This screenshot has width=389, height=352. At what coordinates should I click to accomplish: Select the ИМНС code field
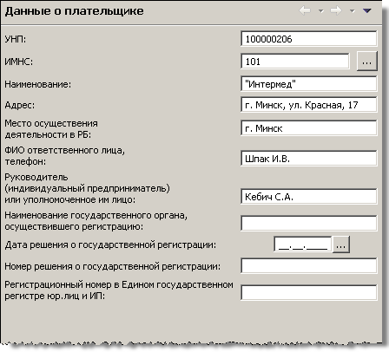[x=295, y=61]
